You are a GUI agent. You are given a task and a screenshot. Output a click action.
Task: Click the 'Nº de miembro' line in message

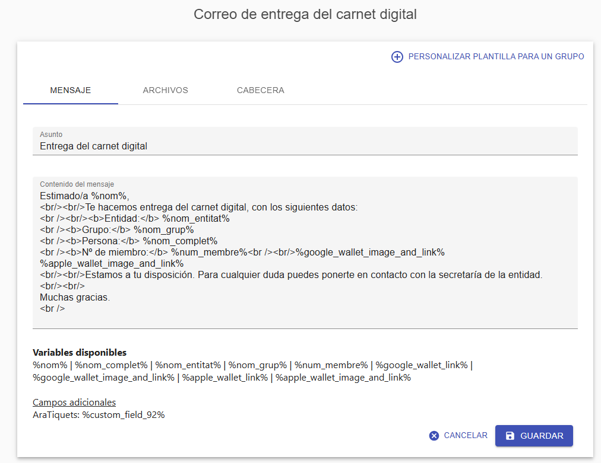coord(242,252)
